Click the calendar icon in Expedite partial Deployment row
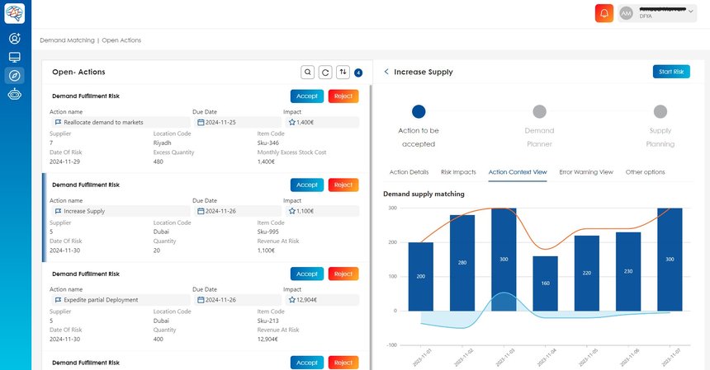This screenshot has width=710, height=370. (x=201, y=300)
